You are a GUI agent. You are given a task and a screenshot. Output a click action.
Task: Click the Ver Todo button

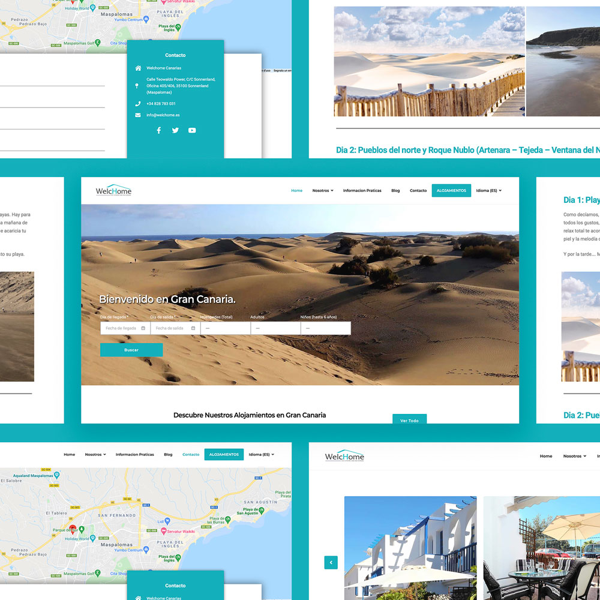pos(409,419)
